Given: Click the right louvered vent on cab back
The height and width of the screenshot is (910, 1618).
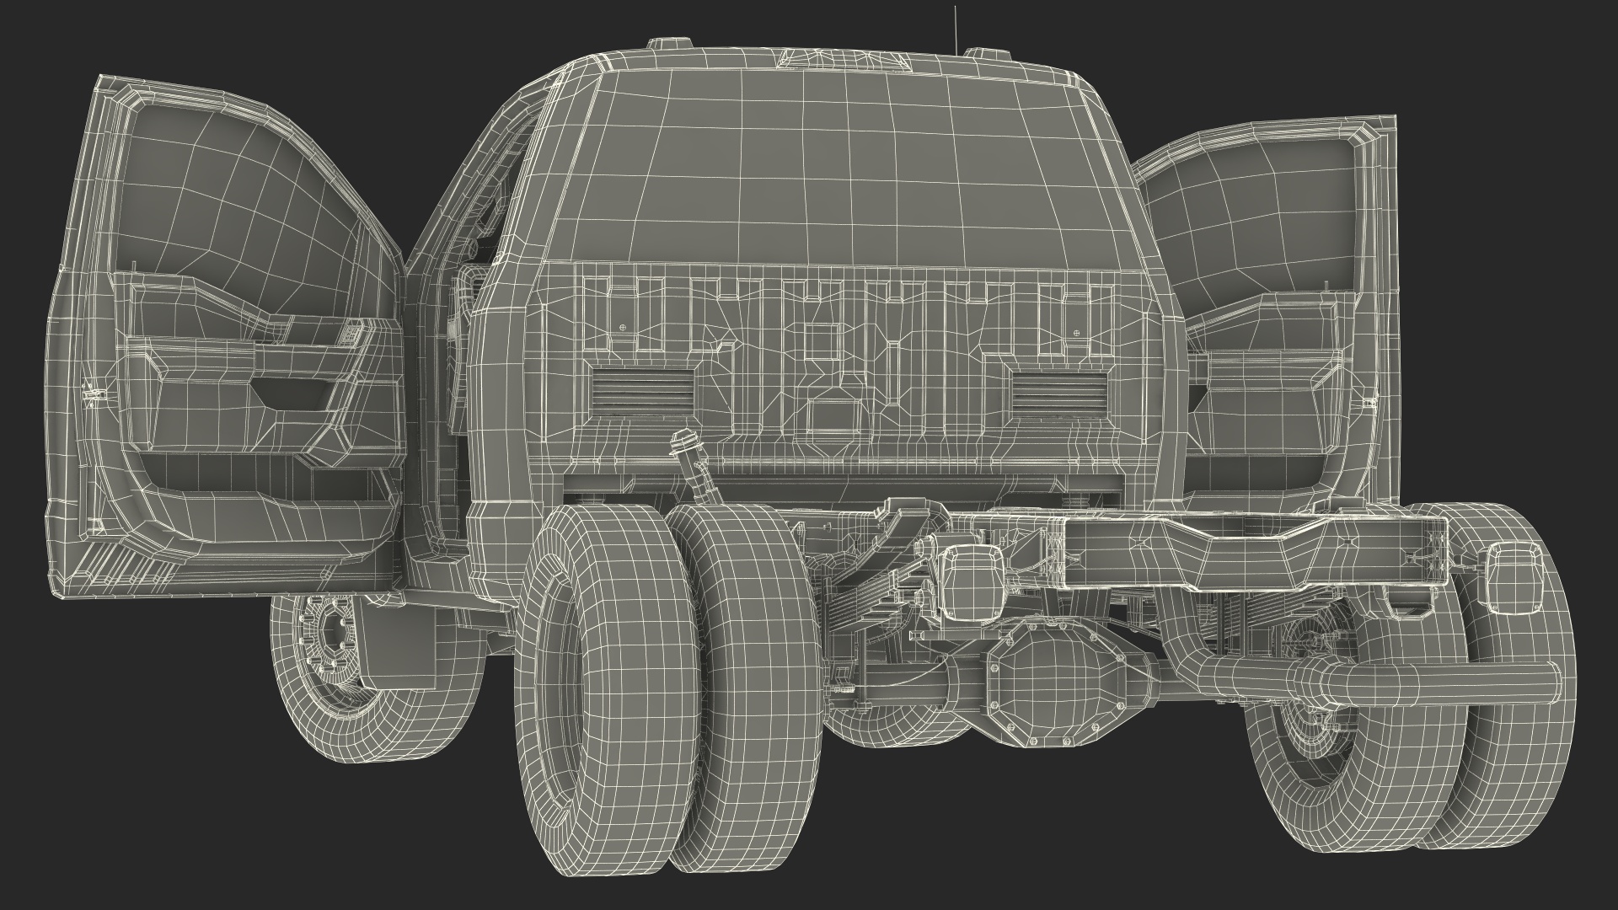Looking at the screenshot, I should coord(1059,393).
